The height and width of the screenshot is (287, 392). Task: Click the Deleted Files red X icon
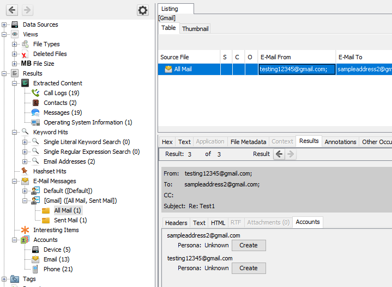[x=25, y=54]
